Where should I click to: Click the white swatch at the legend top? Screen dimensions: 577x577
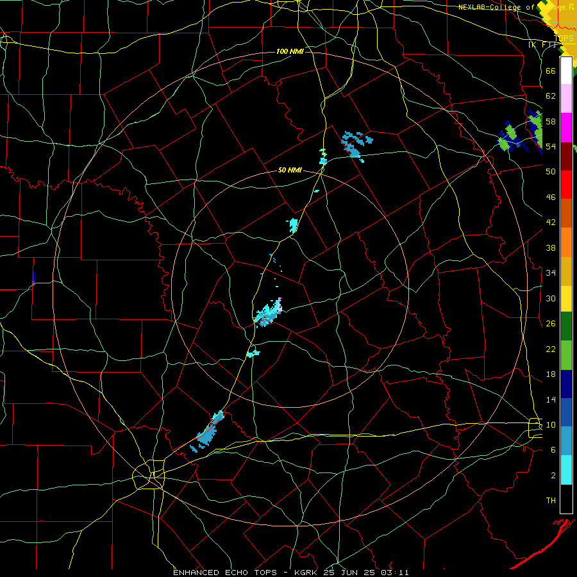coord(566,71)
